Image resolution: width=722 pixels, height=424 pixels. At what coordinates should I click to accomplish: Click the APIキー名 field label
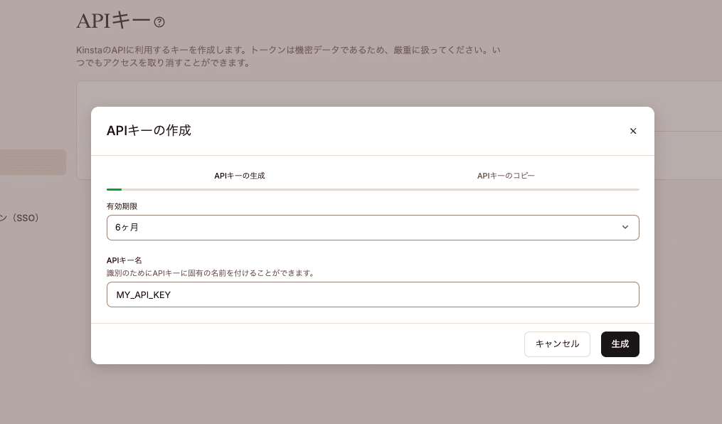coord(121,260)
